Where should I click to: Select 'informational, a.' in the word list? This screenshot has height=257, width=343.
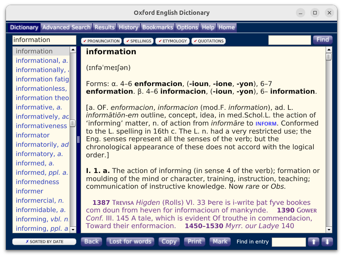tap(41, 61)
